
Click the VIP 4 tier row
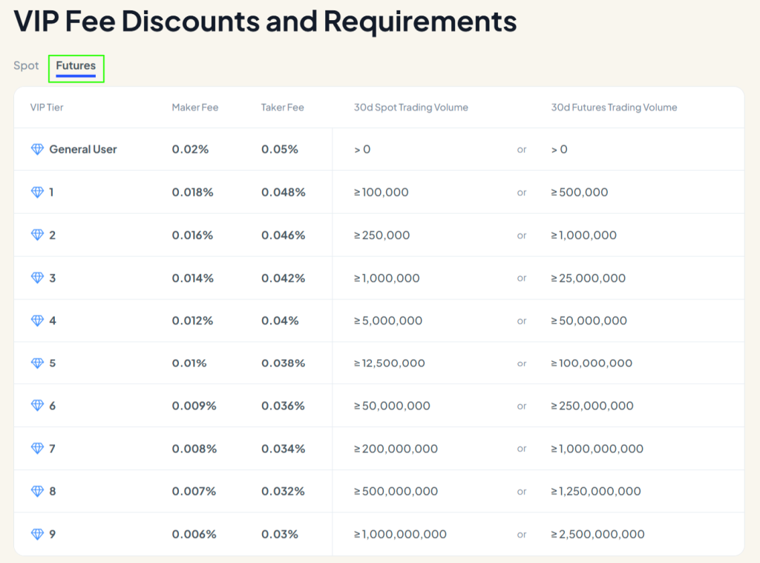(297, 320)
